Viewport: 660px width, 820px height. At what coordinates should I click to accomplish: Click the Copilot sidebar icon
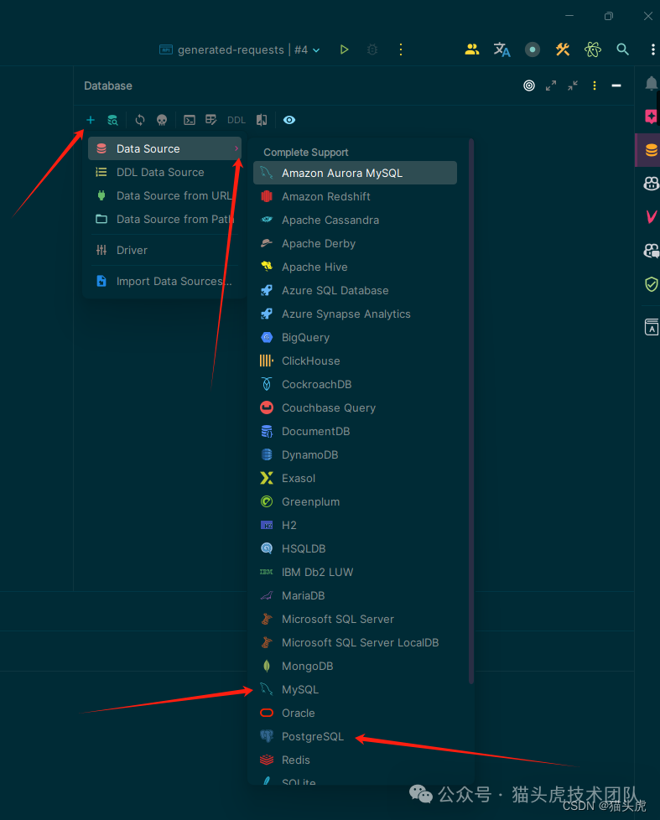click(651, 184)
